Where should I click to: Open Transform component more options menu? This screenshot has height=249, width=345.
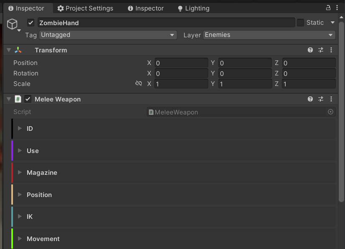(331, 50)
